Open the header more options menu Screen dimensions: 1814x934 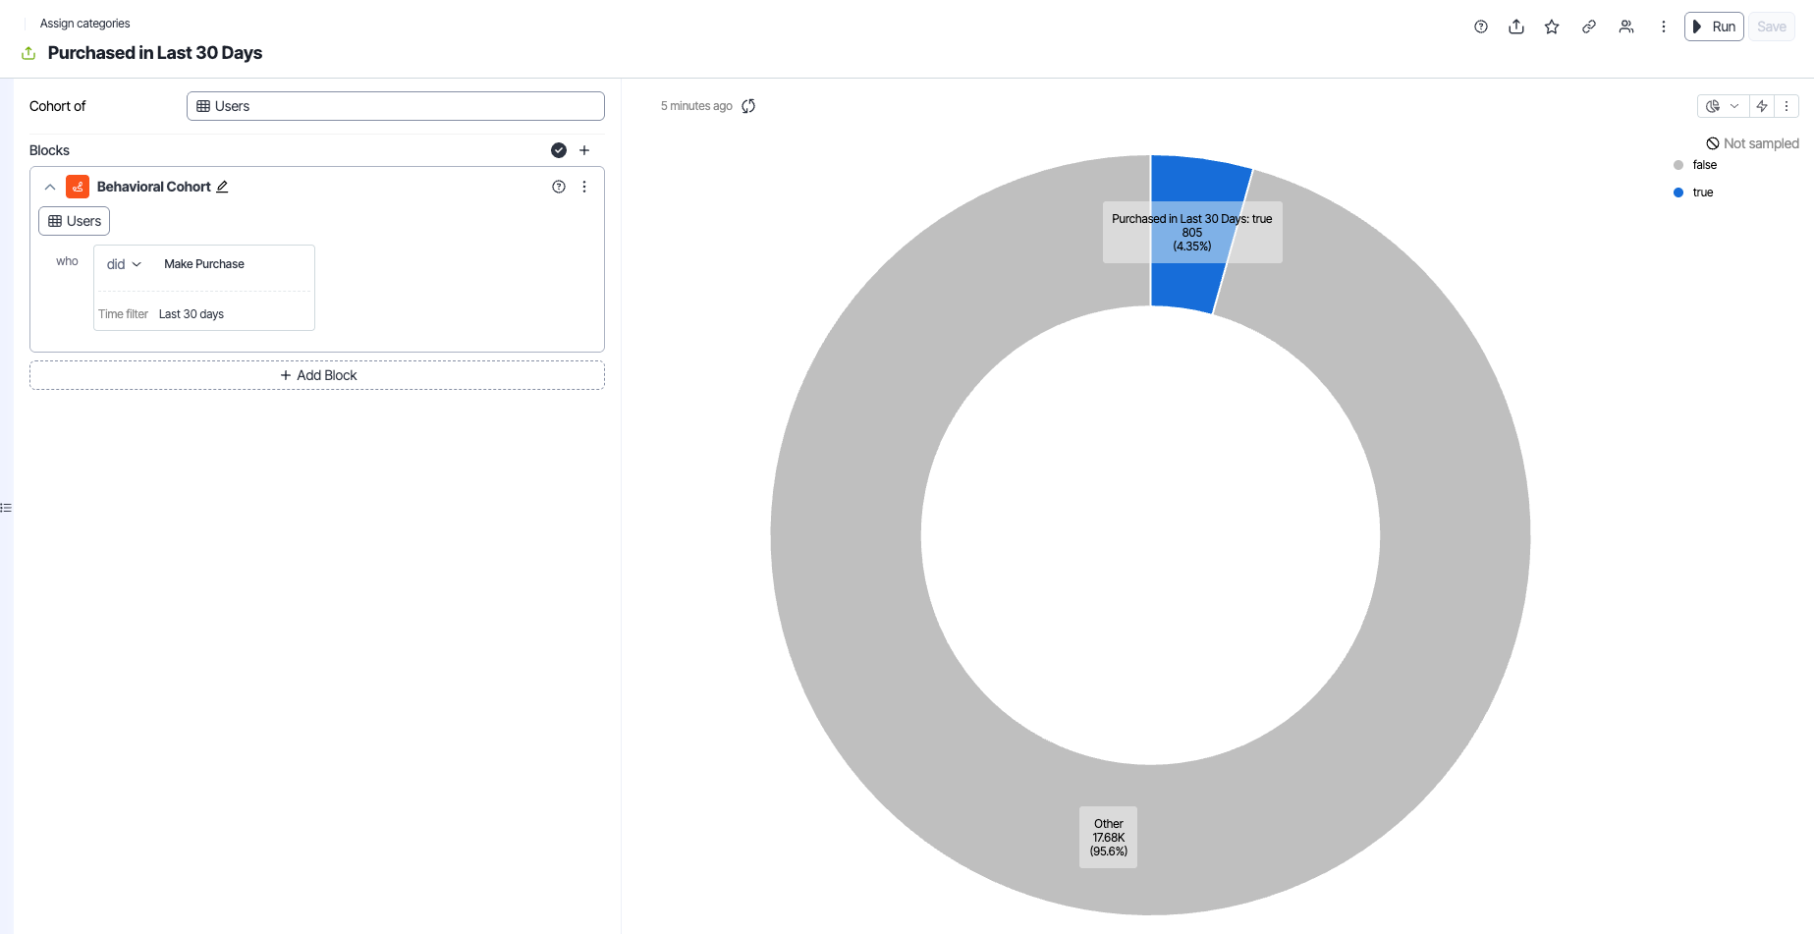coord(1663,27)
